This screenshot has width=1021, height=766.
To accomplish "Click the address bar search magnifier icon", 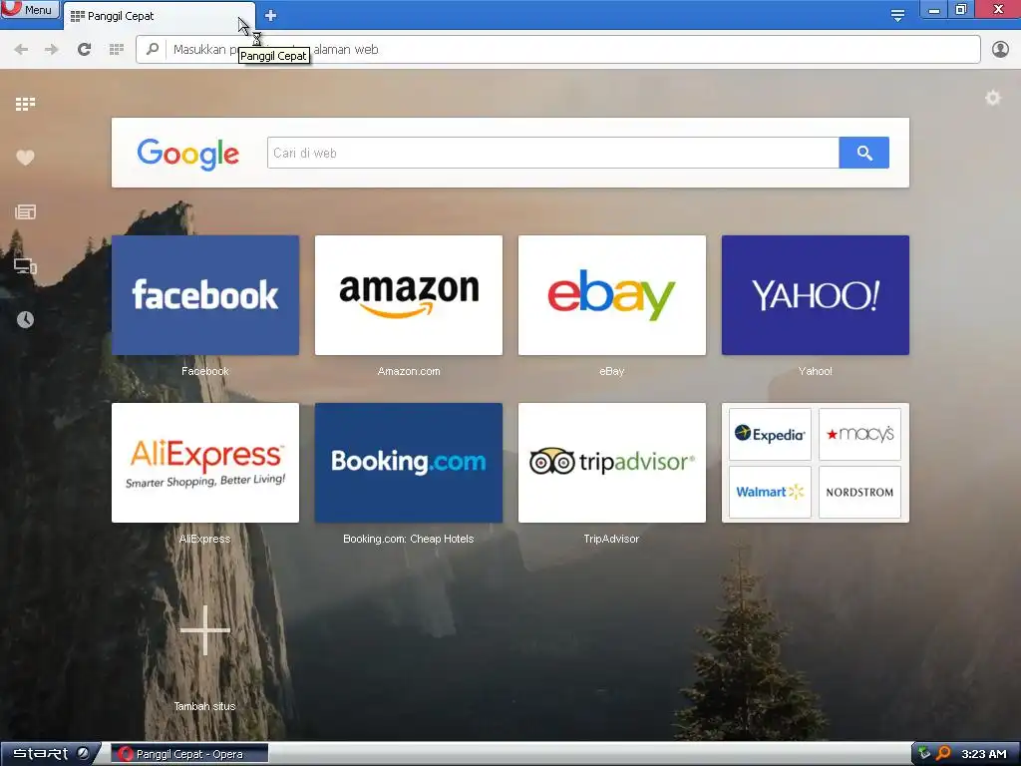I will [153, 49].
